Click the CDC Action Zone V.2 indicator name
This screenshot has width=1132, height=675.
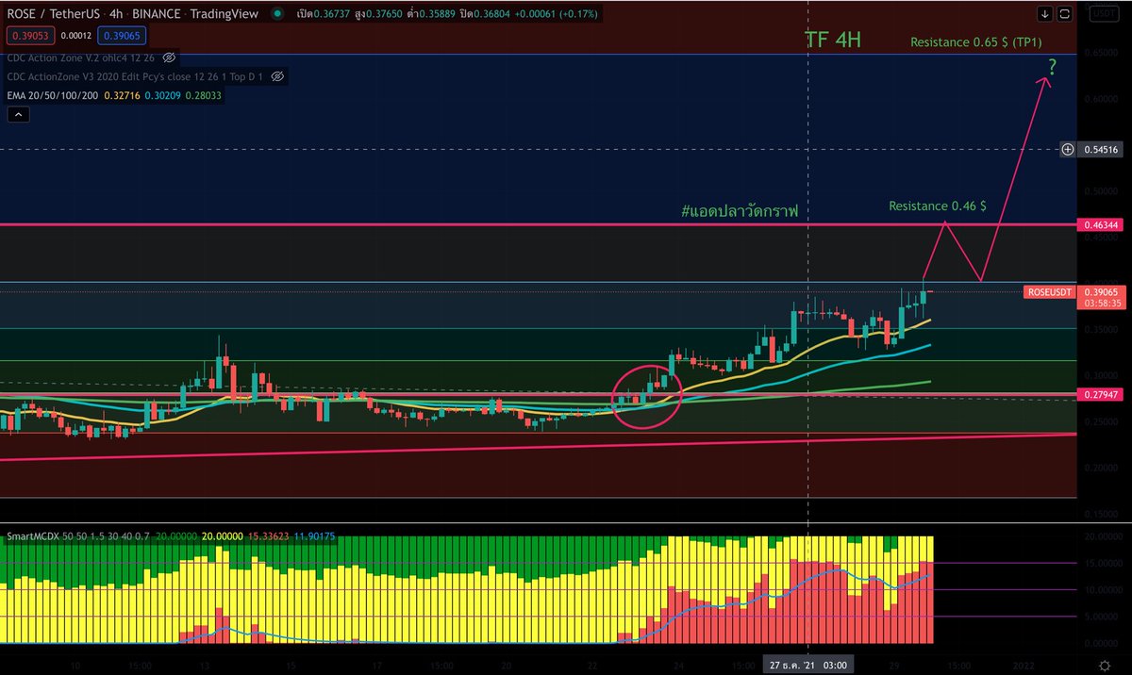tap(53, 57)
